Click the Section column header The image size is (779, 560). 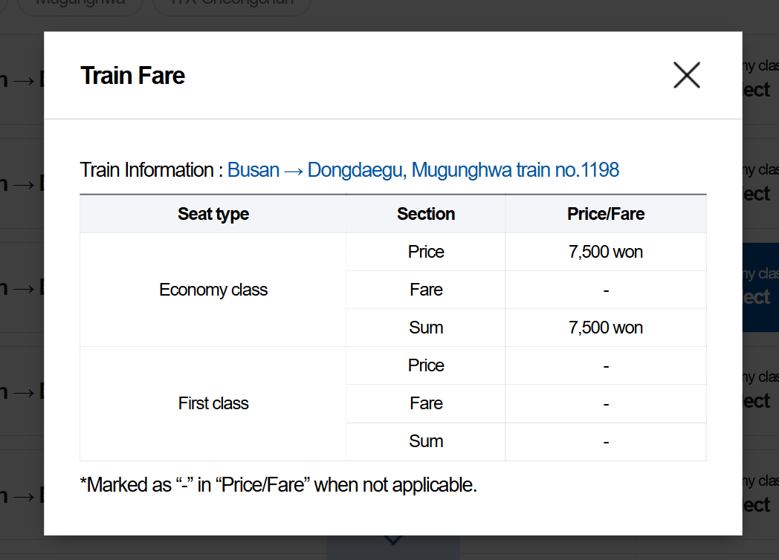coord(426,214)
